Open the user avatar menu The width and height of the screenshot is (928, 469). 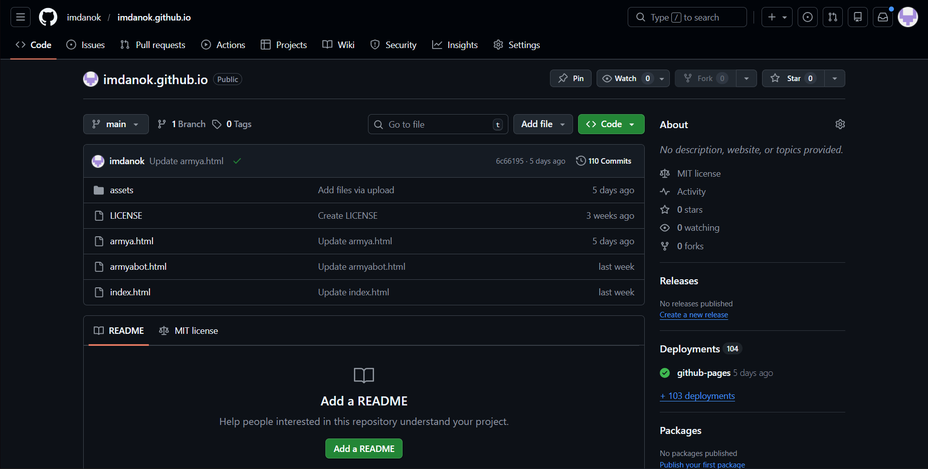908,17
